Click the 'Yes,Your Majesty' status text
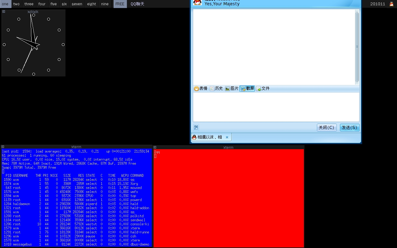The width and height of the screenshot is (397, 248). tap(222, 4)
